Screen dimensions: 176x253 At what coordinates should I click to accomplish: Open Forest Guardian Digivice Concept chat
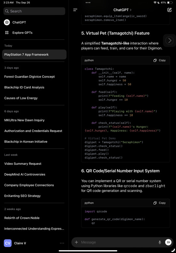coord(29,77)
